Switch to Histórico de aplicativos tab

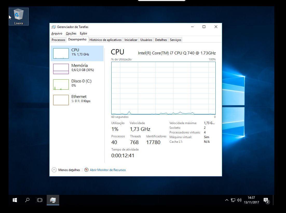105,40
